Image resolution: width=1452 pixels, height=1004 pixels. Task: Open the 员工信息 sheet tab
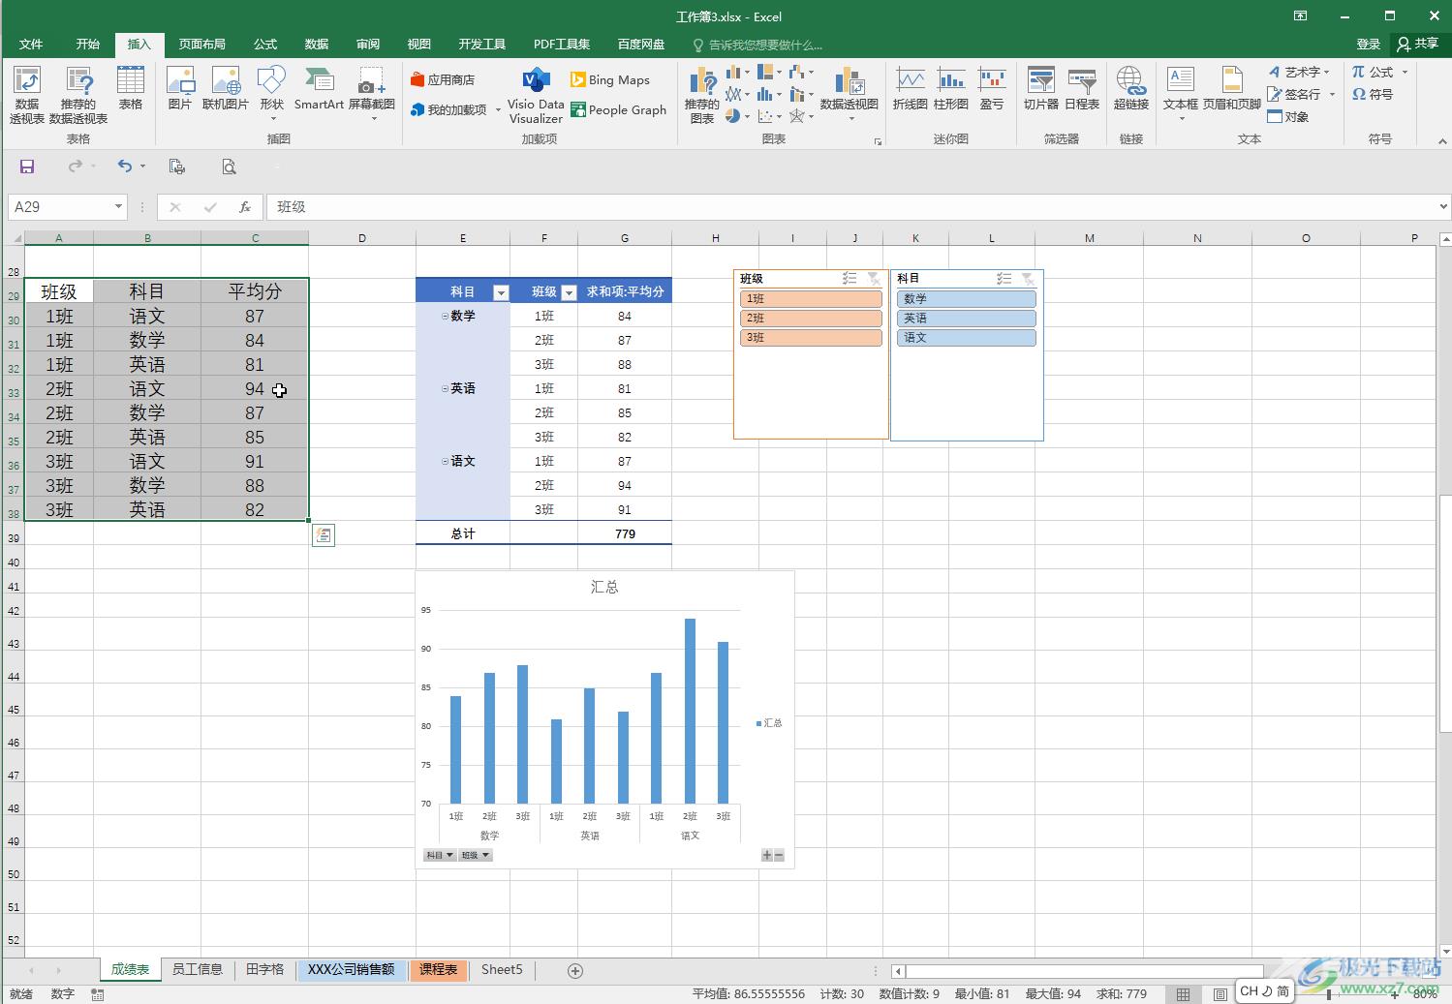pyautogui.click(x=198, y=969)
